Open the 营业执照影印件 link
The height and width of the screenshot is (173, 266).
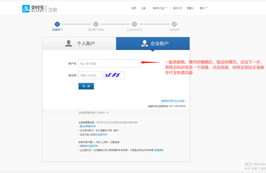pos(88,126)
